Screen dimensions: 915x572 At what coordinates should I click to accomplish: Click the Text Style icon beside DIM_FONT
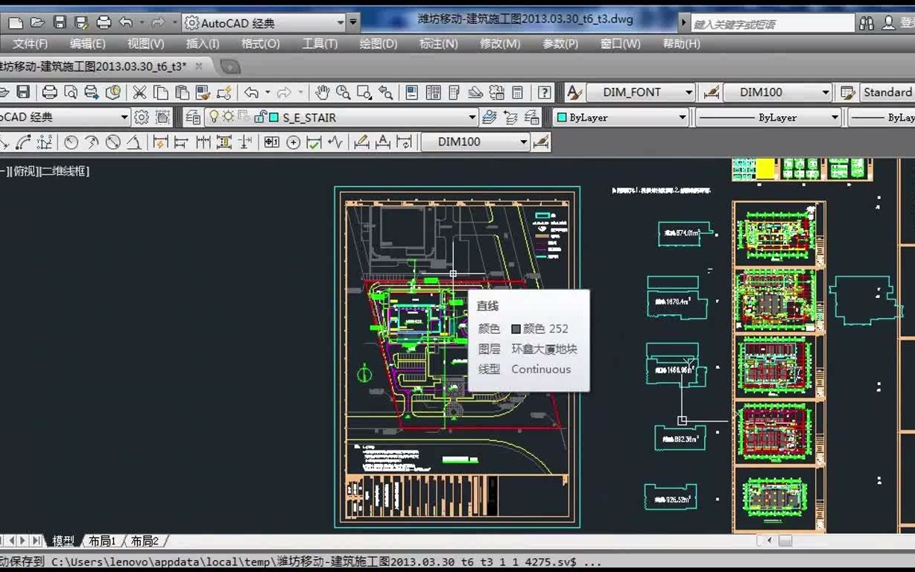[x=574, y=92]
